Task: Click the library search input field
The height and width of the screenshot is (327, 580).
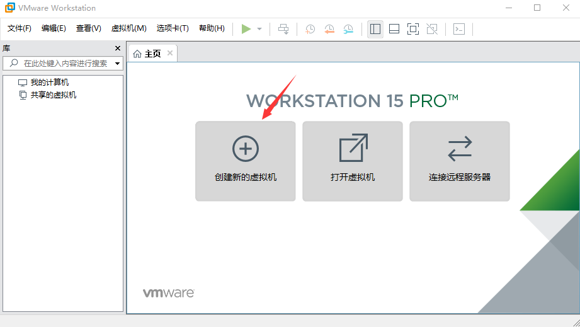Action: (63, 63)
